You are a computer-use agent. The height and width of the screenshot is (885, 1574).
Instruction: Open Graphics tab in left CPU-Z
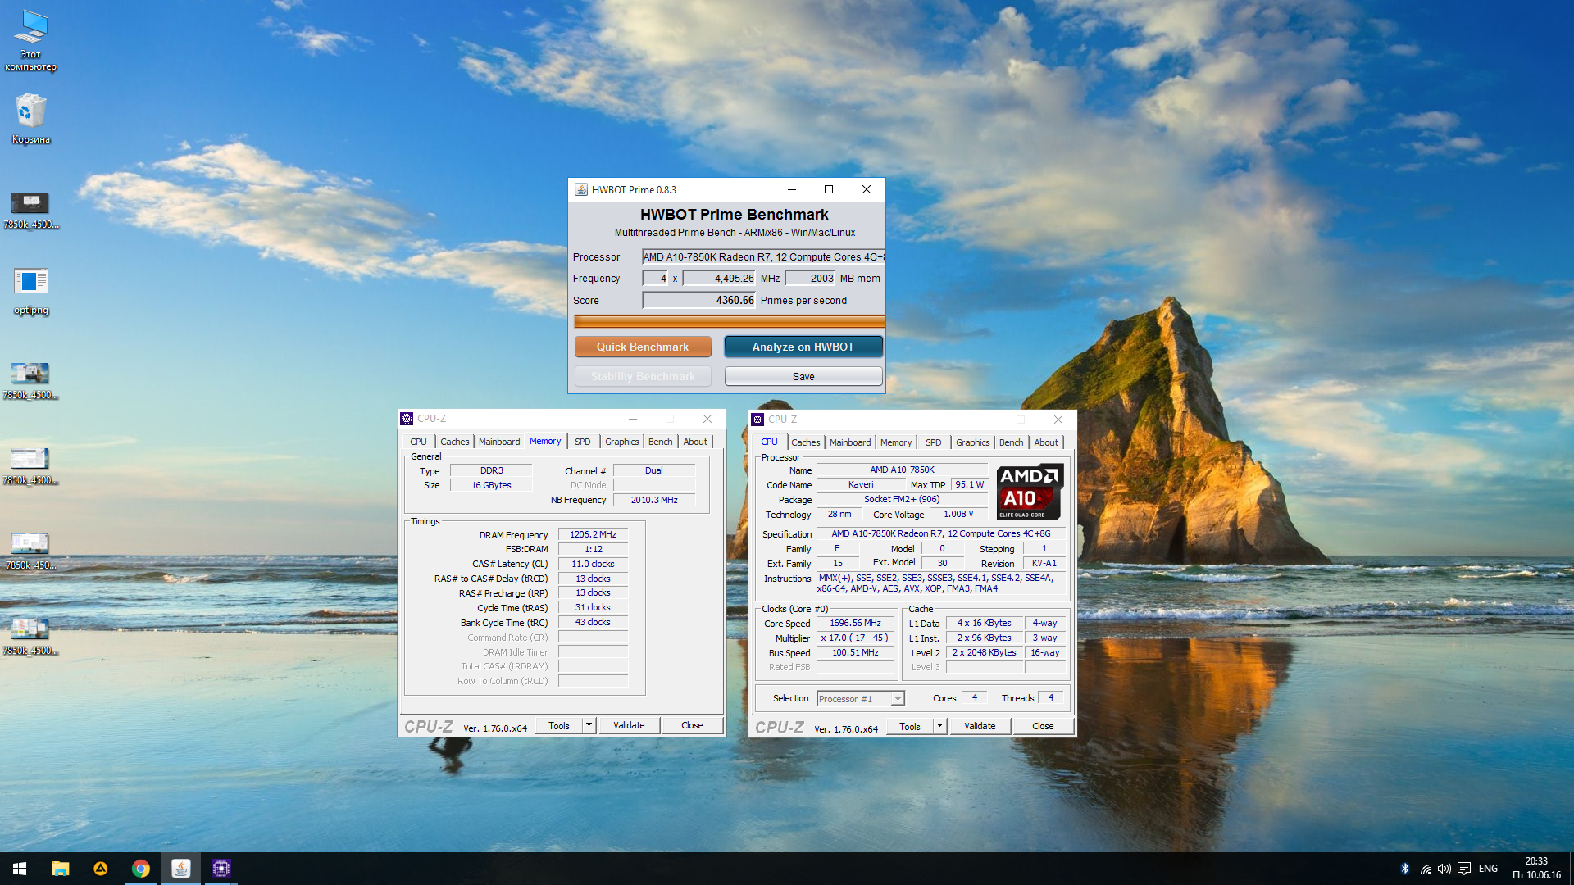click(x=621, y=442)
